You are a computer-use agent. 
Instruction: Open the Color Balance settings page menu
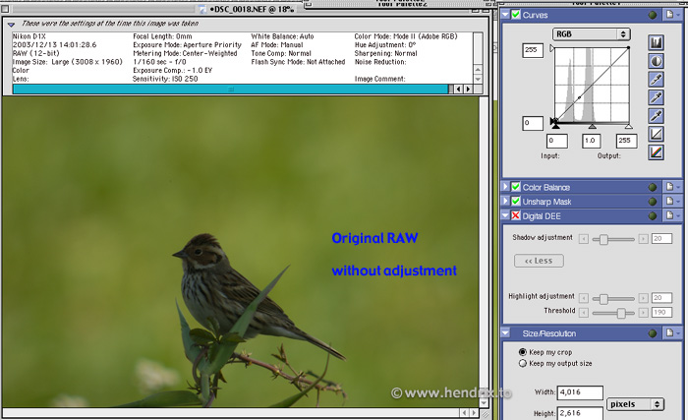pyautogui.click(x=672, y=187)
